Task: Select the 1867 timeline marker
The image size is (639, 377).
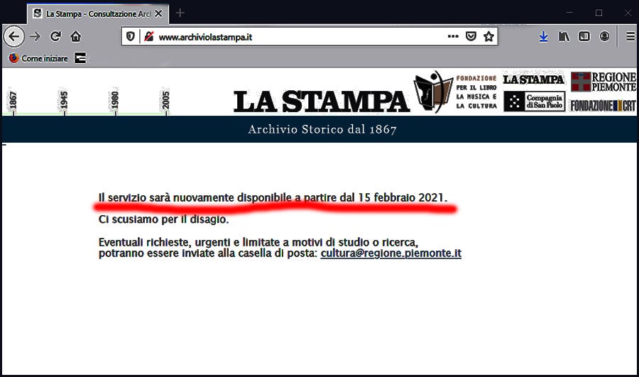Action: [13, 101]
